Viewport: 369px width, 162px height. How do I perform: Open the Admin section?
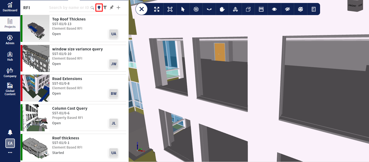pyautogui.click(x=10, y=40)
